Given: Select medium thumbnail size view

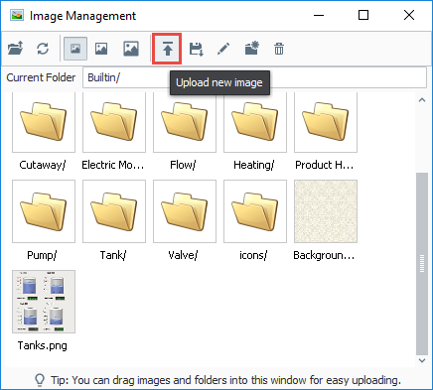Looking at the screenshot, I should [x=101, y=49].
